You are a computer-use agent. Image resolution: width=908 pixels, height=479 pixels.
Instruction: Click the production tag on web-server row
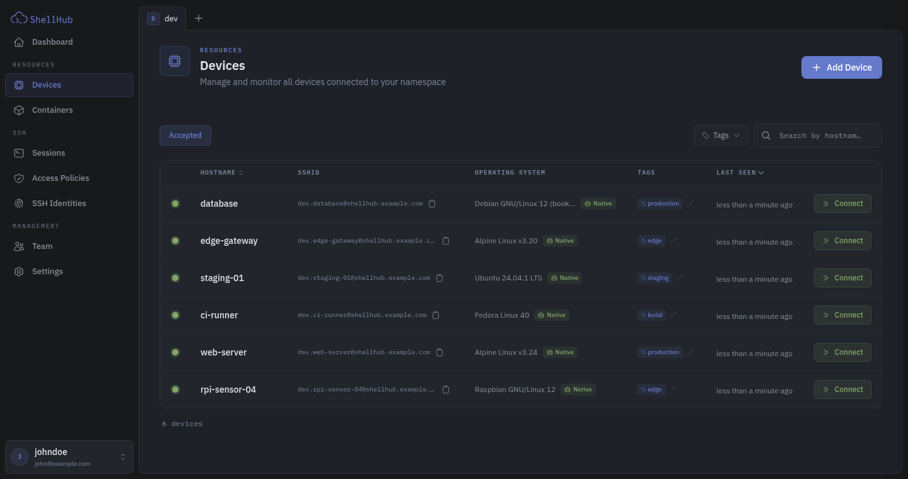[660, 352]
